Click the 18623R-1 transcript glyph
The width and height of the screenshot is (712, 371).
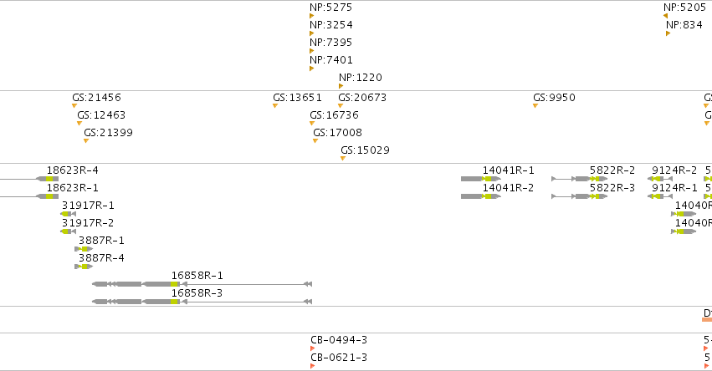[29, 196]
